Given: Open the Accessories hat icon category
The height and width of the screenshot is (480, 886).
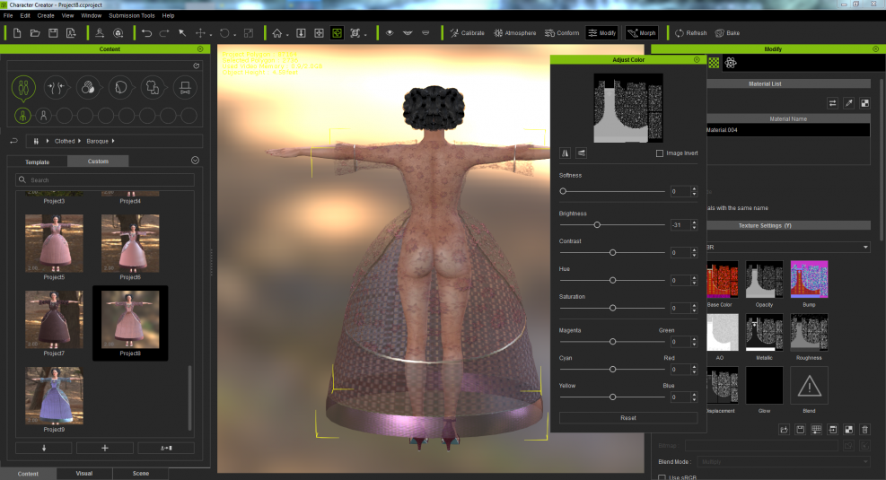Looking at the screenshot, I should coord(184,87).
